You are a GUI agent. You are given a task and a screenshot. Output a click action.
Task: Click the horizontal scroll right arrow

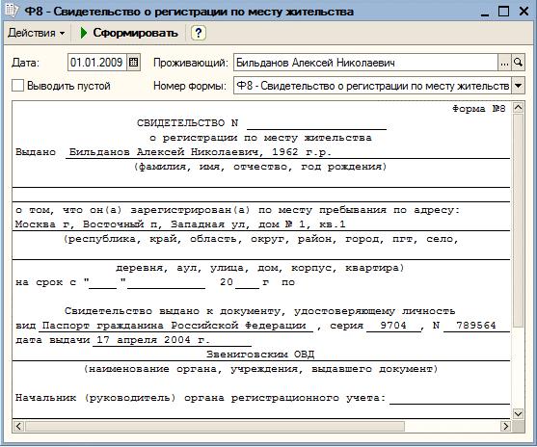[505, 426]
